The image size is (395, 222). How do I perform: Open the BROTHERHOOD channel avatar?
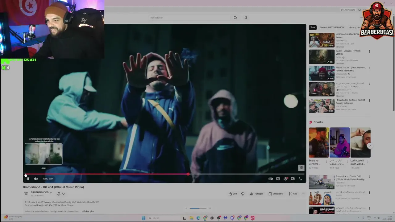point(26,193)
